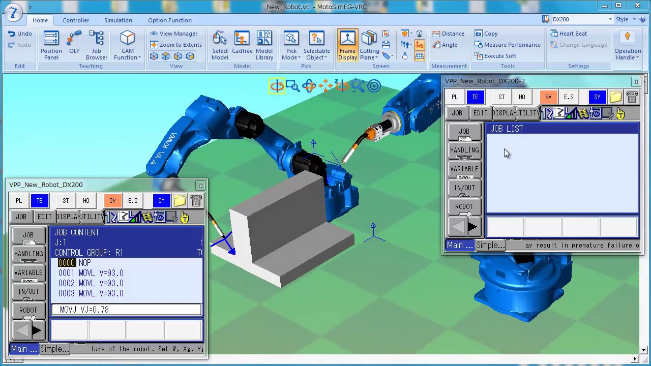
Task: Toggle Frame Display
Action: pyautogui.click(x=347, y=45)
